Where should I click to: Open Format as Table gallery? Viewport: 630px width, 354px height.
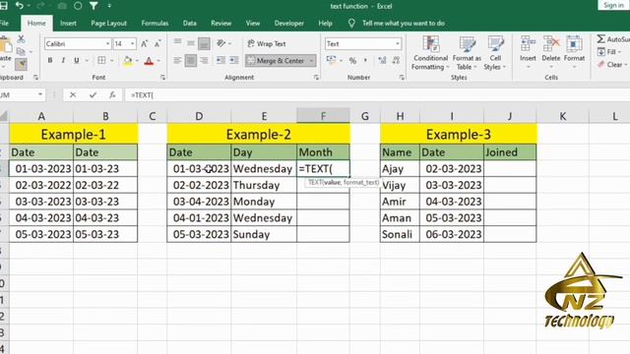[x=467, y=52]
